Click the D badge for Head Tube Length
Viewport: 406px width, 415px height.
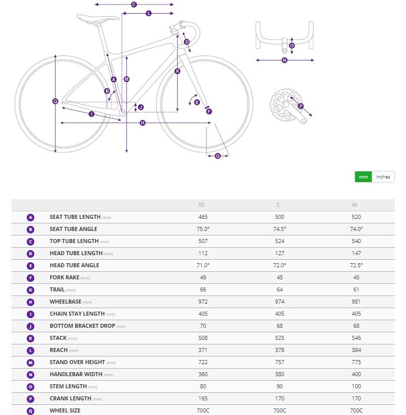(x=30, y=254)
